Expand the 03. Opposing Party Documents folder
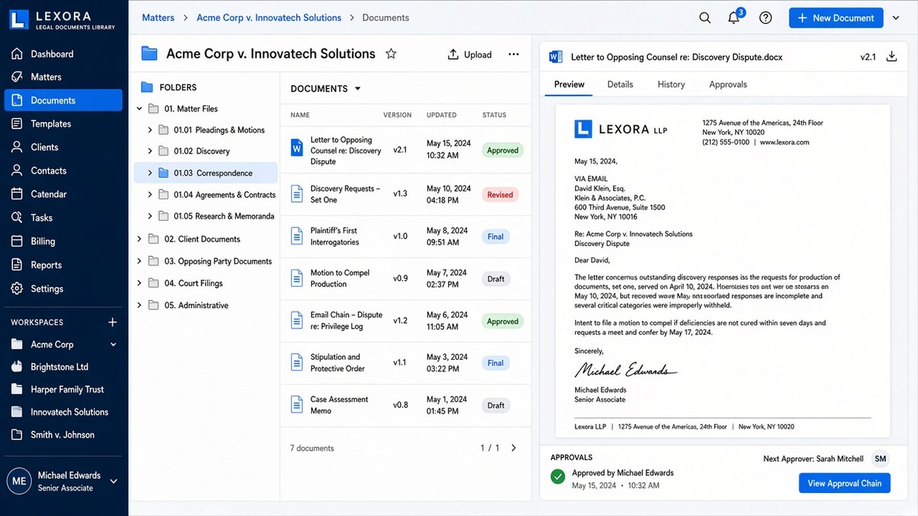Image resolution: width=918 pixels, height=516 pixels. (139, 261)
